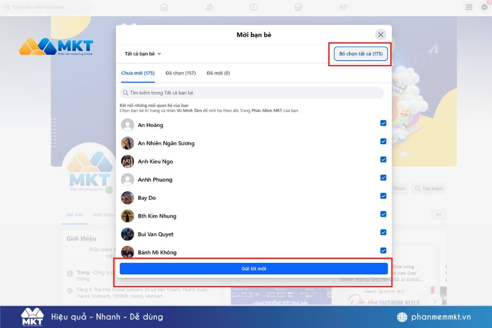Image resolution: width=492 pixels, height=328 pixels.
Task: Click the name Bánh Mì Không
Action: tap(157, 253)
